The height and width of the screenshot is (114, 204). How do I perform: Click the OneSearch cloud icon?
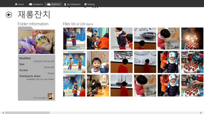(30, 4)
